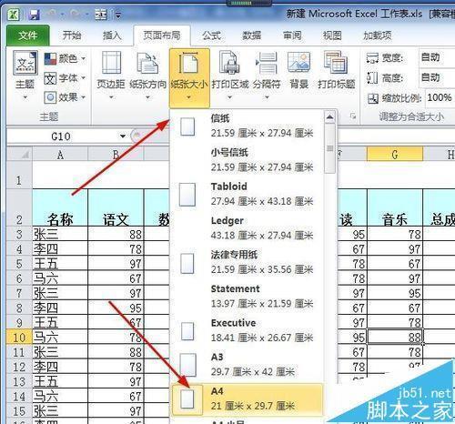This screenshot has width=455, height=424.
Task: Select row 10 header
Action: (x=19, y=338)
